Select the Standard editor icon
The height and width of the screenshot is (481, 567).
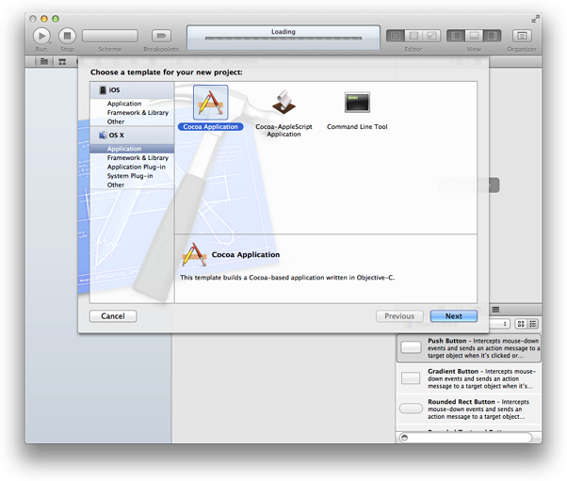(x=396, y=36)
